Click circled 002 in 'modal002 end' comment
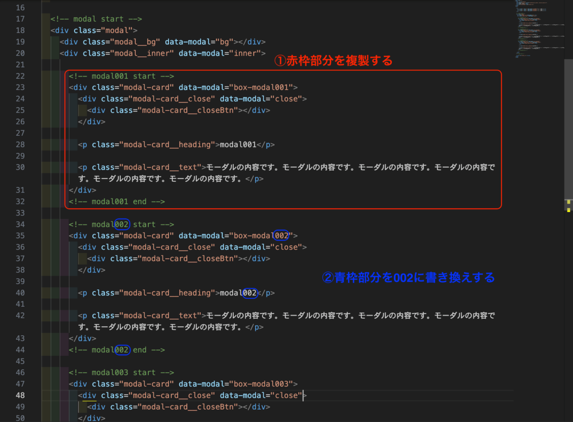 (121, 350)
